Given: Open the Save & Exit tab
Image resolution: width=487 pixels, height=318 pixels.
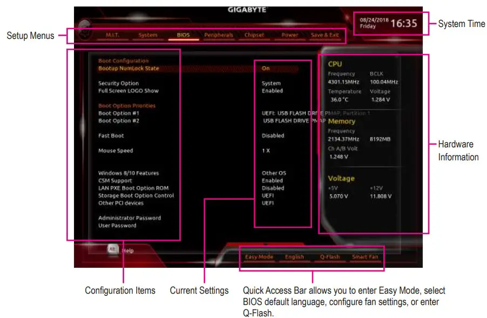Looking at the screenshot, I should click(325, 35).
